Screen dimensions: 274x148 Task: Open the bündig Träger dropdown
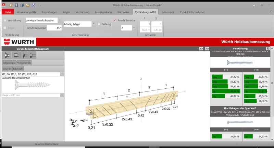[94, 24]
